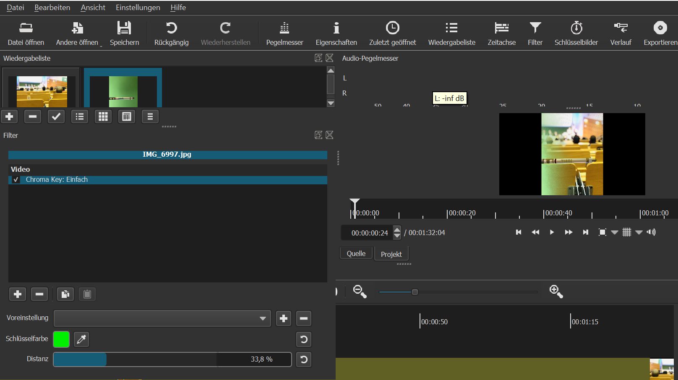Expand the grid options dropdown arrow

639,232
